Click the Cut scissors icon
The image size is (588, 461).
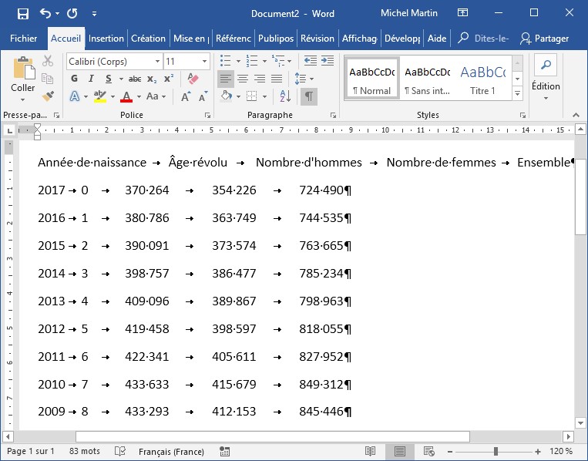pos(48,61)
